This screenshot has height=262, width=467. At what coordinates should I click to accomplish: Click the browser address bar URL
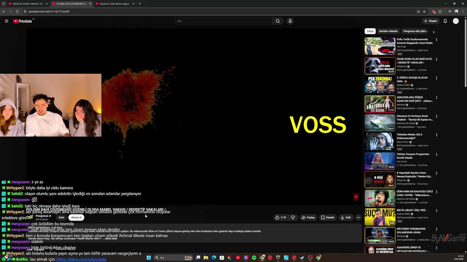point(49,11)
